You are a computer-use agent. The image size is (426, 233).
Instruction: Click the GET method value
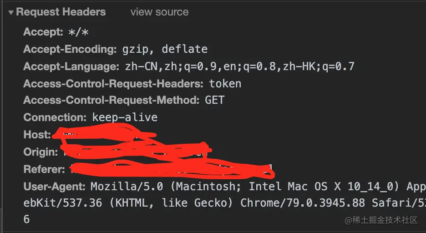[x=215, y=100]
